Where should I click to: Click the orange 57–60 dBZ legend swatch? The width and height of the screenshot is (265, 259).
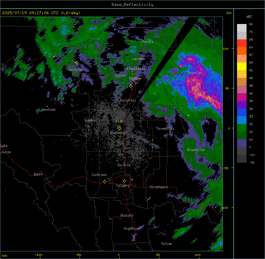tap(242, 51)
